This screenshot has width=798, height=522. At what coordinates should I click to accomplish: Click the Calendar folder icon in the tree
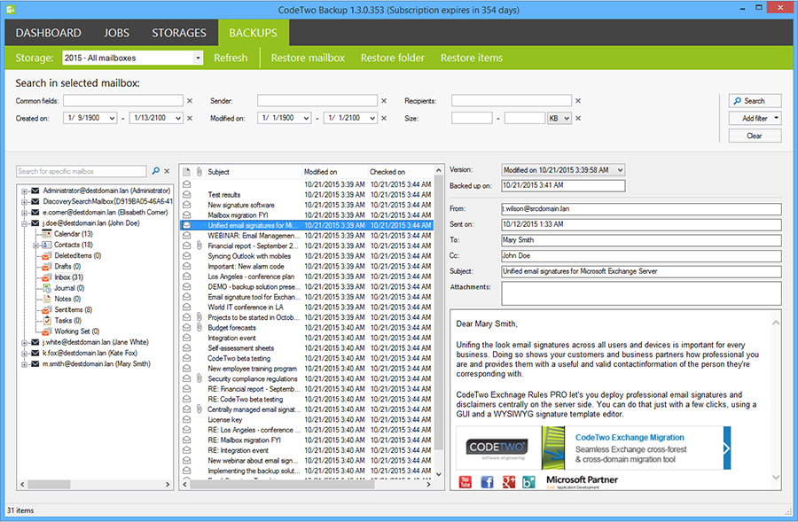click(x=47, y=234)
